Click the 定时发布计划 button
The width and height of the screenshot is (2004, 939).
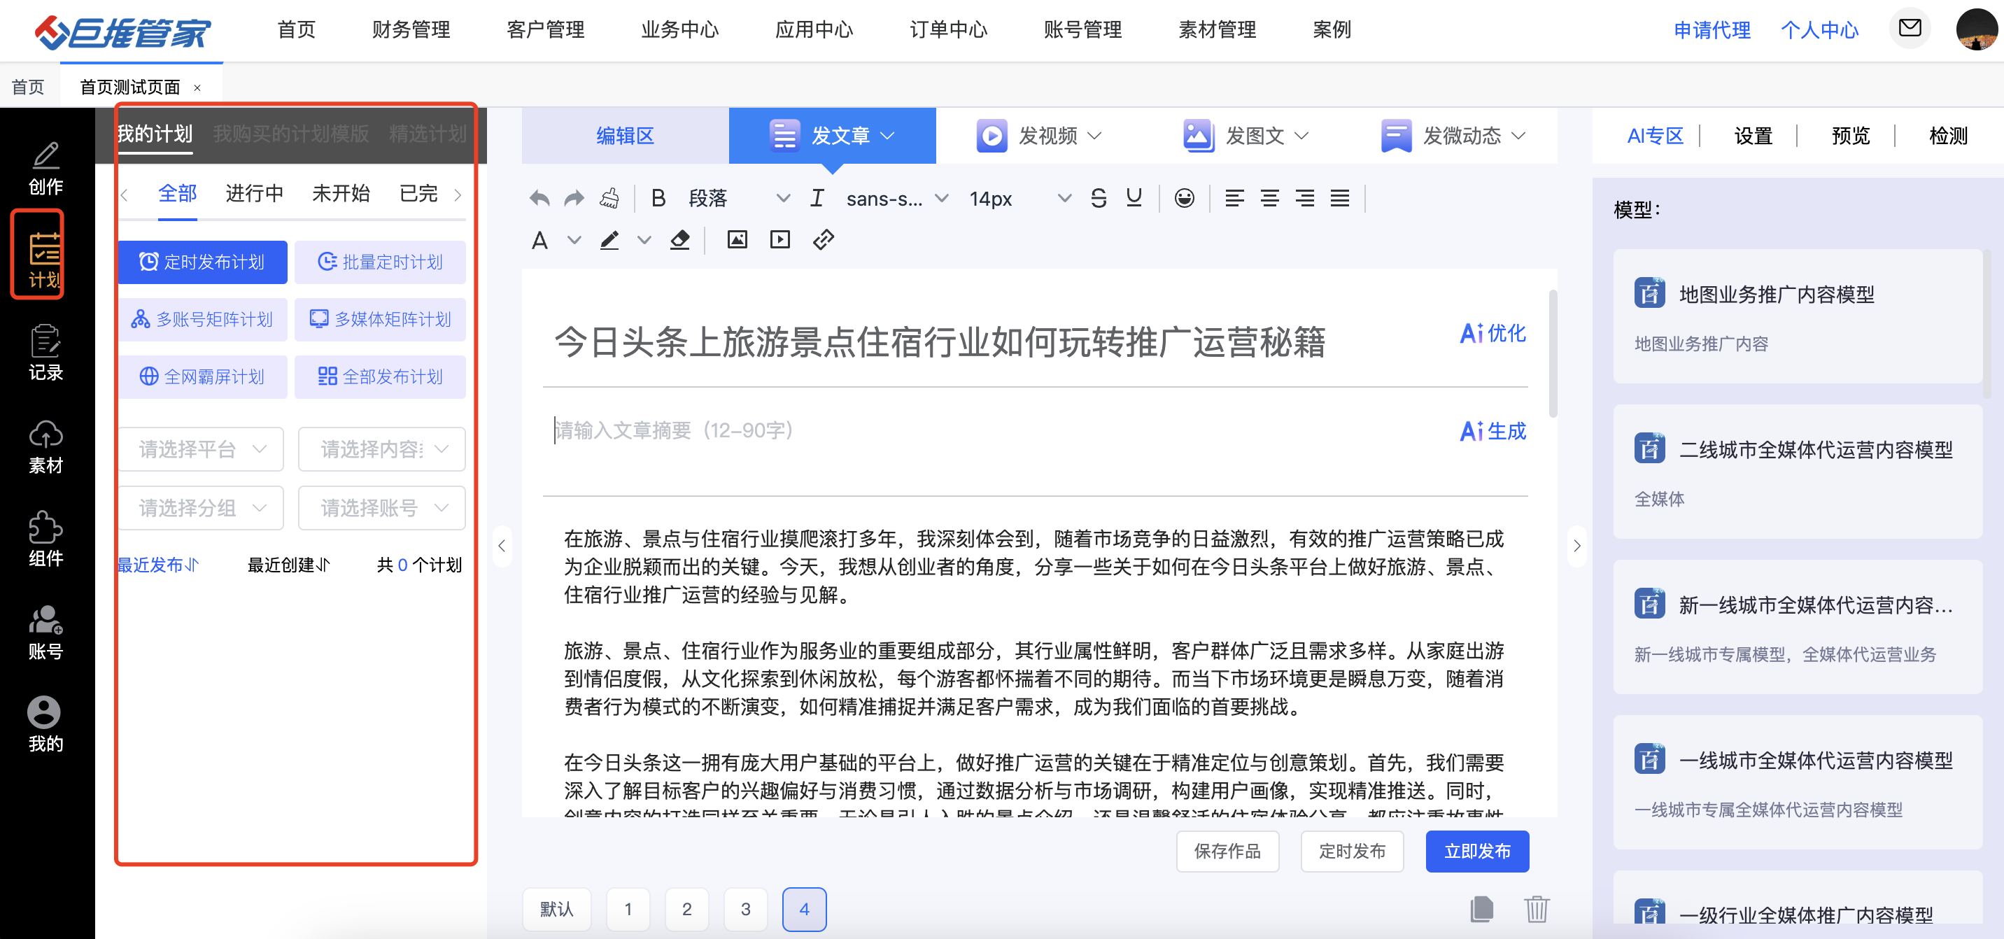[203, 262]
